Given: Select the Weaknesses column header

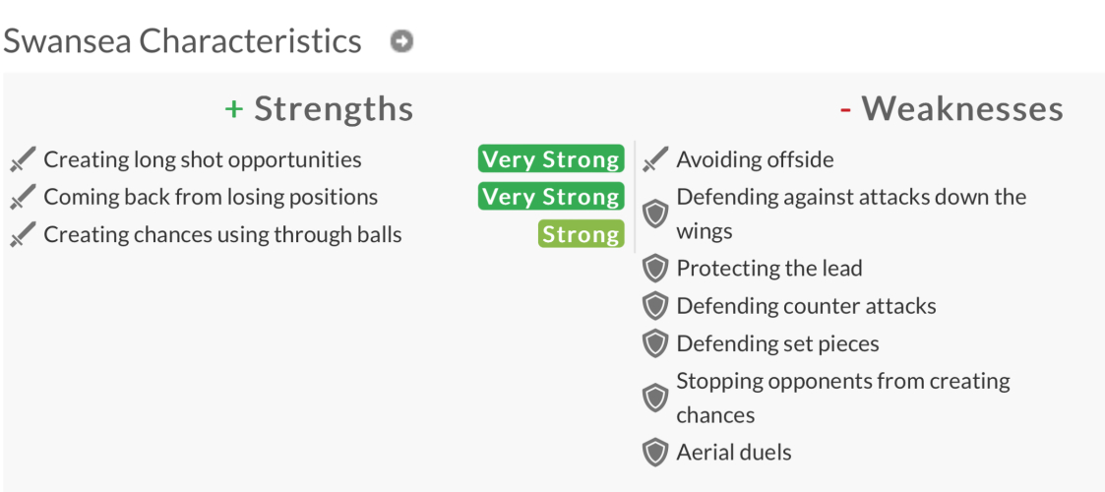Looking at the screenshot, I should coord(952,108).
